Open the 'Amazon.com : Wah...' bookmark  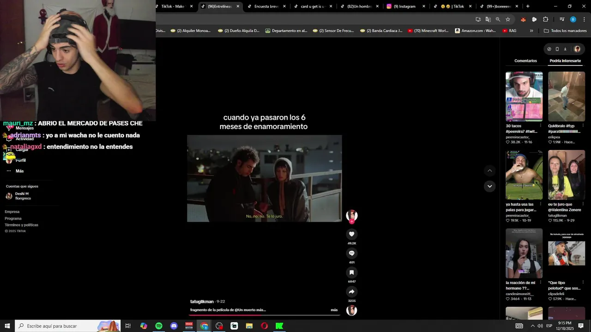click(x=475, y=31)
